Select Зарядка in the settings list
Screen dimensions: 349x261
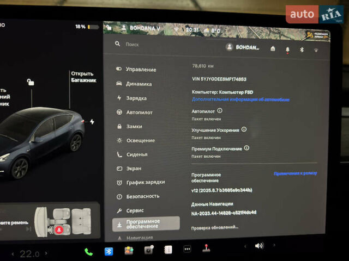tap(132, 98)
